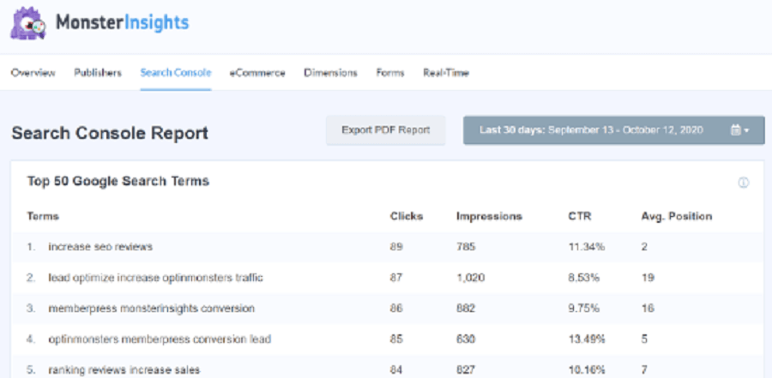Screen dimensions: 772x378
Task: Click the average position value 16
Action: (x=648, y=309)
